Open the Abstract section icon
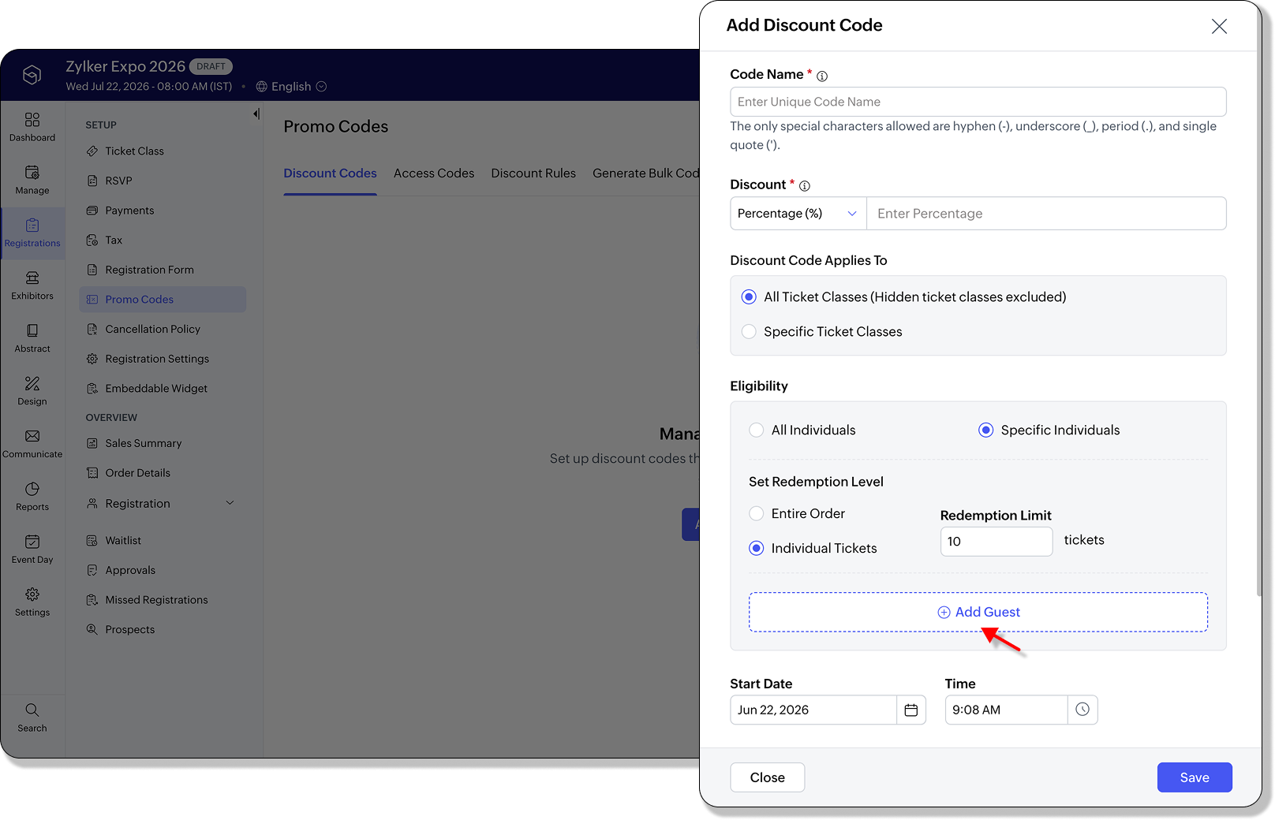1275x820 pixels. point(32,331)
